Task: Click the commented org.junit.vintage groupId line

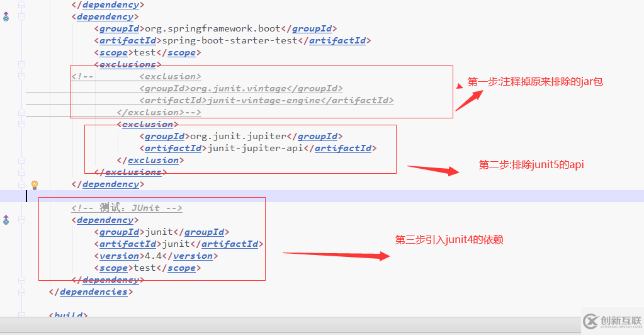Action: point(241,88)
